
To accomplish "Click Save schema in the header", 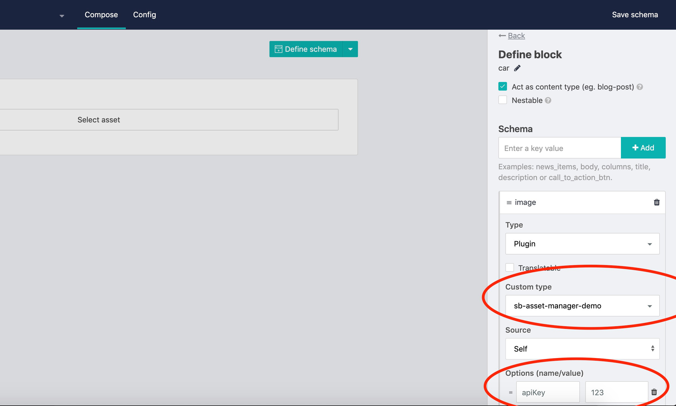I will (x=635, y=15).
